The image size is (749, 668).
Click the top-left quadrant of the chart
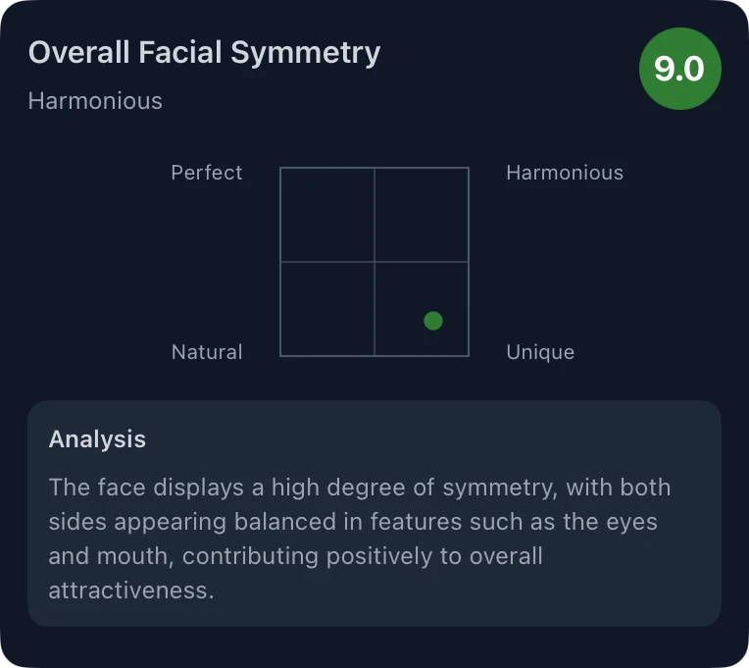(327, 215)
